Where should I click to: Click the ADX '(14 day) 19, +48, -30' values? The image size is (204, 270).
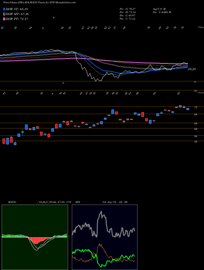click(115, 202)
